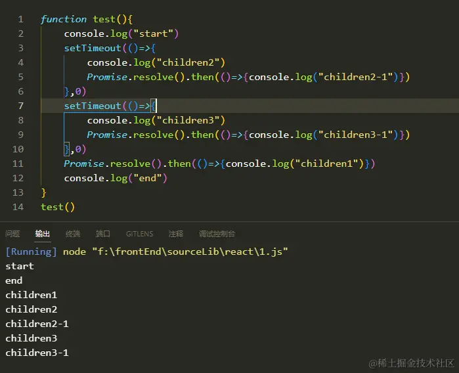Switch to the 终端 tab
The image size is (459, 373).
[x=73, y=234]
